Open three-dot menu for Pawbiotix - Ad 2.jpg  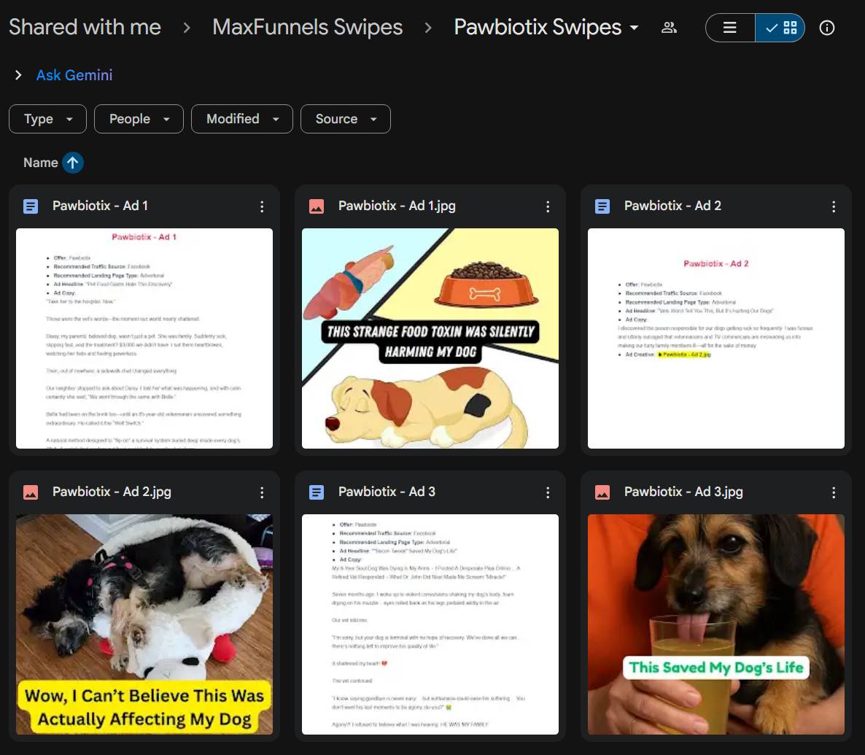[x=262, y=492]
